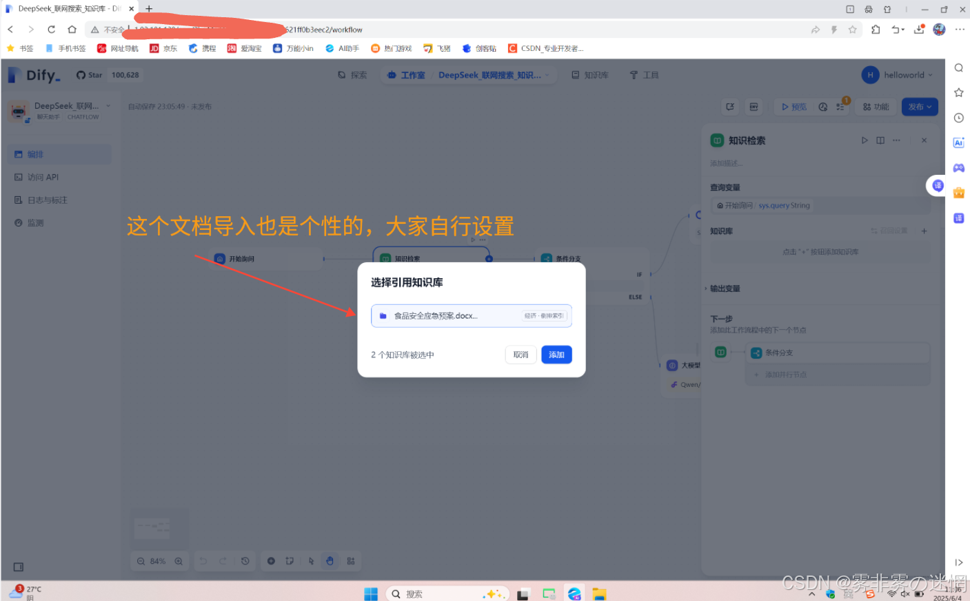The image size is (970, 601).
Task: Select the hand pan mode tool
Action: pyautogui.click(x=330, y=561)
